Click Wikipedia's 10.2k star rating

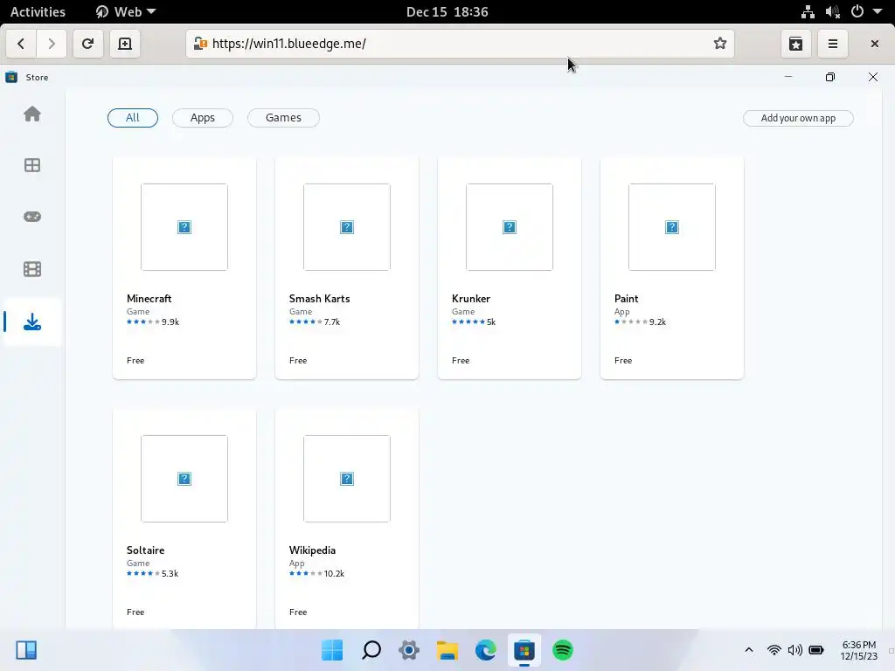click(x=316, y=573)
